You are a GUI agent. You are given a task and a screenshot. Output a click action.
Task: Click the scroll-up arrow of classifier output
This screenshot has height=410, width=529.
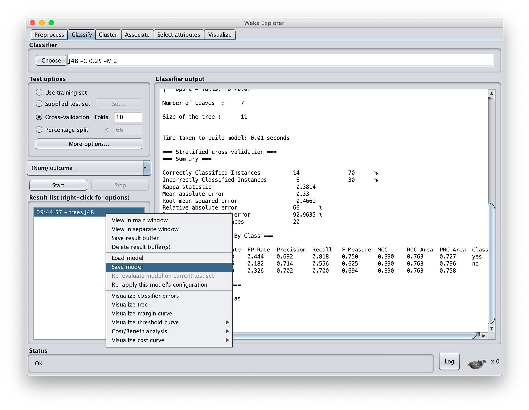tap(491, 94)
